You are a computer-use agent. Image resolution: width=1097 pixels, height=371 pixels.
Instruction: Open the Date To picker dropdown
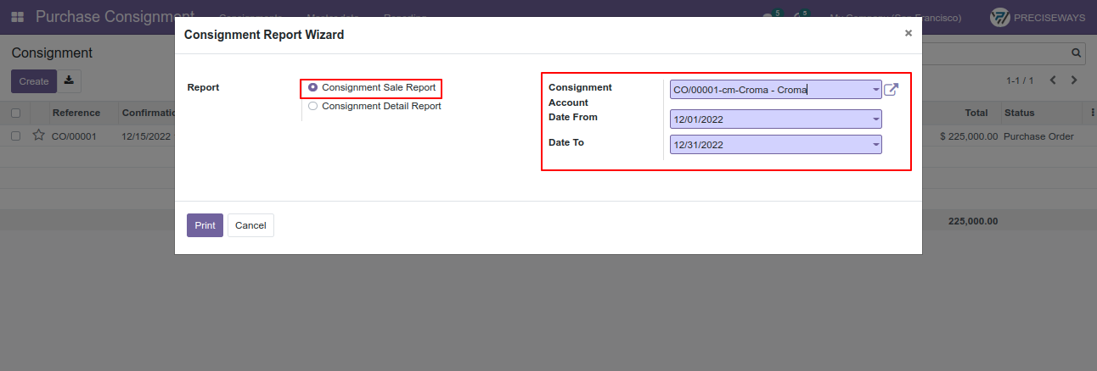876,145
